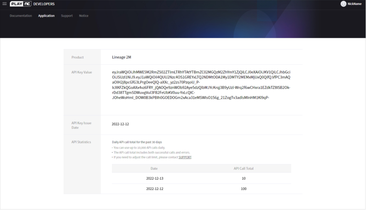366x210 pixels.
Task: Click the DEVELOPERS text beside the logo
Action: tap(44, 4)
